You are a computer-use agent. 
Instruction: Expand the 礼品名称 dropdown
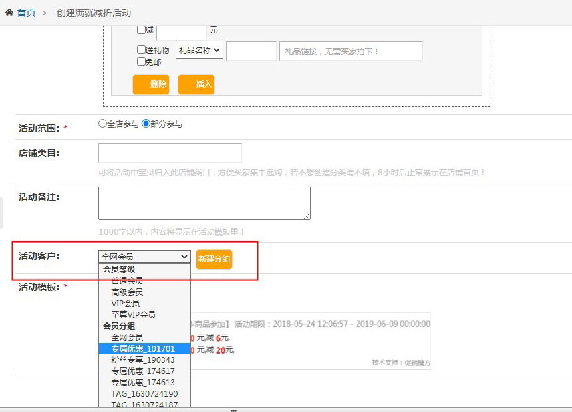click(199, 51)
